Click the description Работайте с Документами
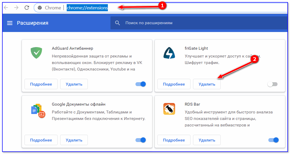Viewport: 290px width, 154px height. [98, 115]
